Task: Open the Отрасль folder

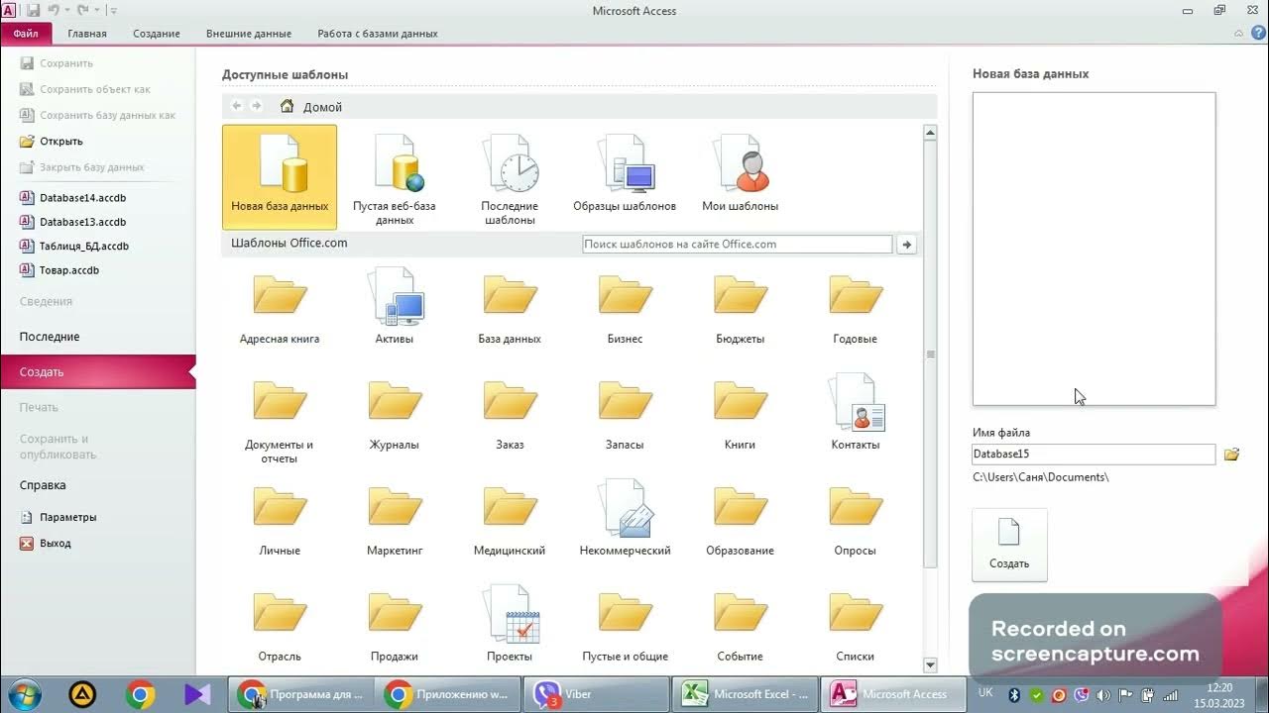Action: [x=280, y=626]
